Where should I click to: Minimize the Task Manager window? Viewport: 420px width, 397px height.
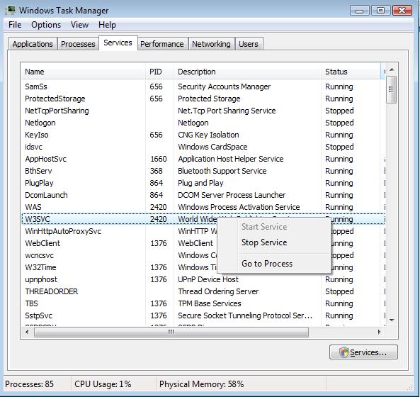360,11
